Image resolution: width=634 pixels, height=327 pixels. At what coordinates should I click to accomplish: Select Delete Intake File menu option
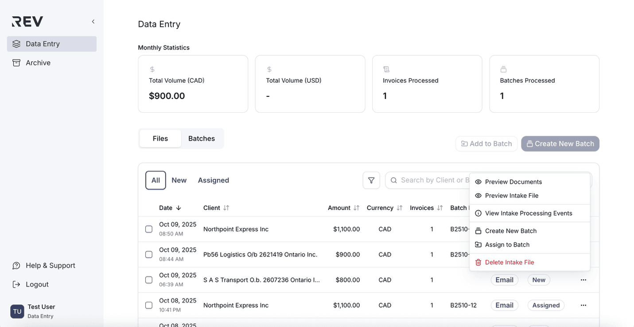coord(510,262)
